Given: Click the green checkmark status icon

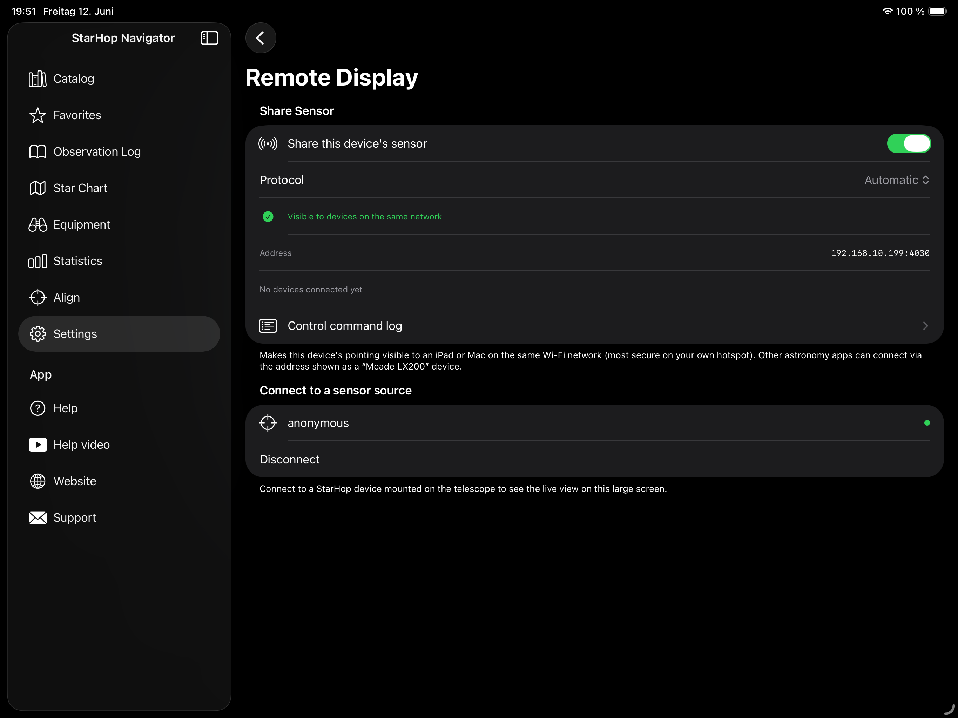Looking at the screenshot, I should point(268,217).
